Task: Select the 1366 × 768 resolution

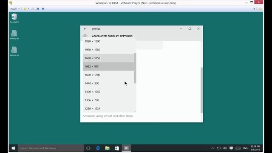Action: [x=108, y=100]
